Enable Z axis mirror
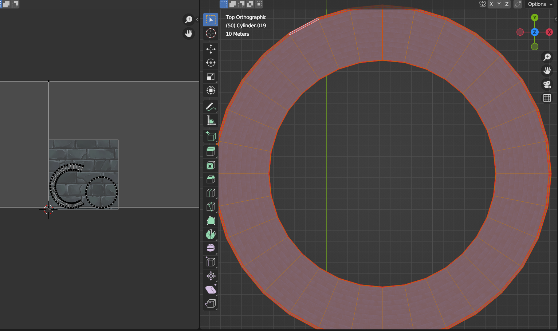The height and width of the screenshot is (331, 558). pyautogui.click(x=507, y=4)
